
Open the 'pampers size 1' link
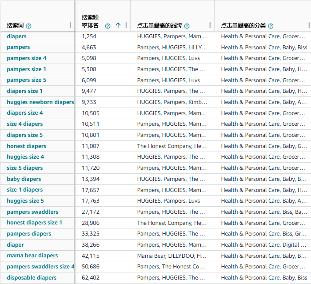pyautogui.click(x=26, y=69)
